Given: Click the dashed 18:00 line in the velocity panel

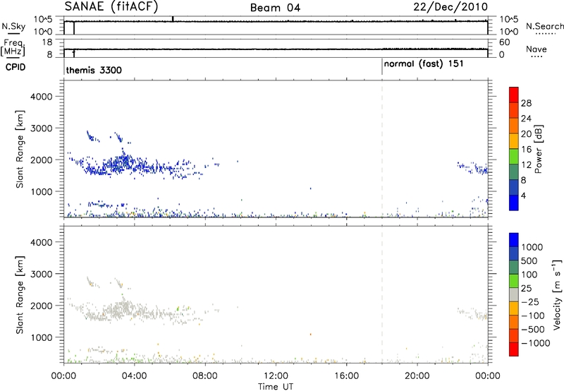Looking at the screenshot, I should click(x=382, y=294).
